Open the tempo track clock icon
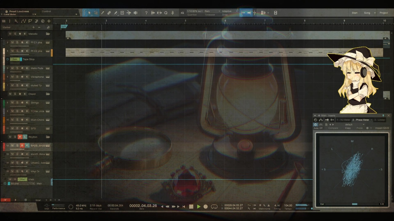This screenshot has width=394, height=221. coord(43,21)
